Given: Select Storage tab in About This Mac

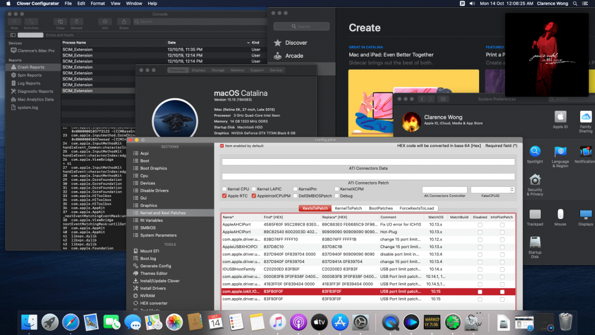Looking at the screenshot, I should [218, 70].
